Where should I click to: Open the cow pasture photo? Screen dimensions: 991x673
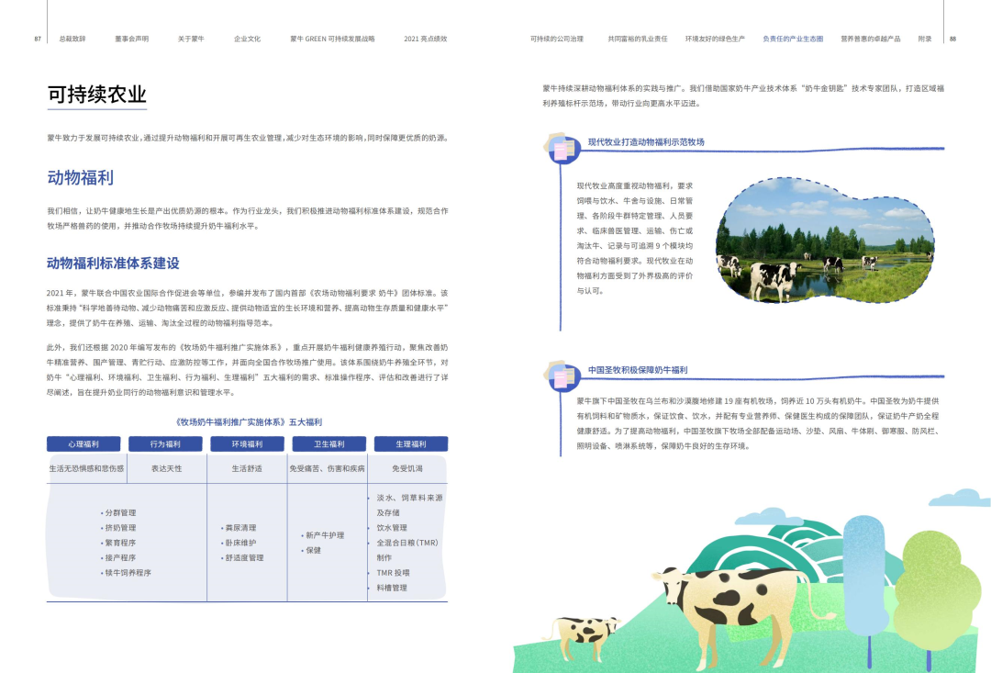[824, 241]
